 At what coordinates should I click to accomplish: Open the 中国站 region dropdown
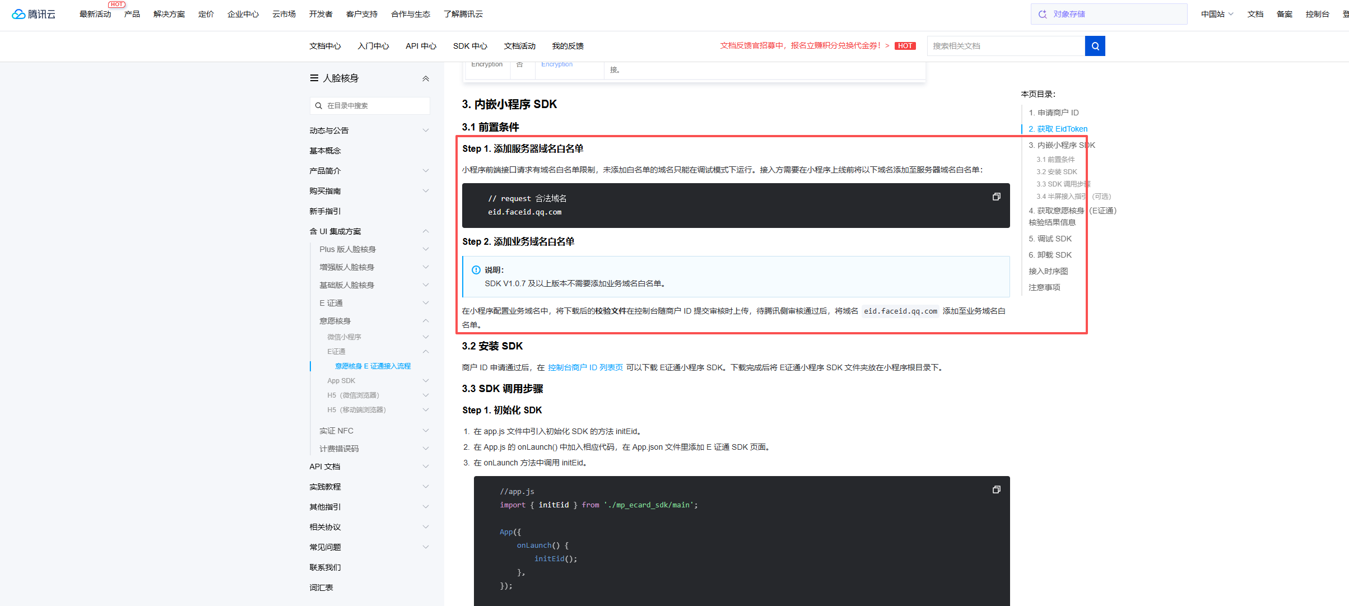coord(1217,14)
